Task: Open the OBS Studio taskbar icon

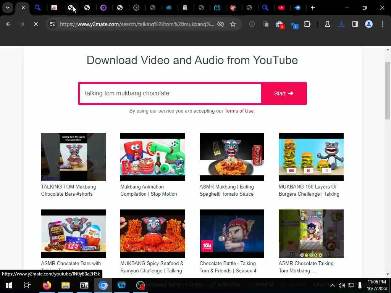Action: coord(141,285)
